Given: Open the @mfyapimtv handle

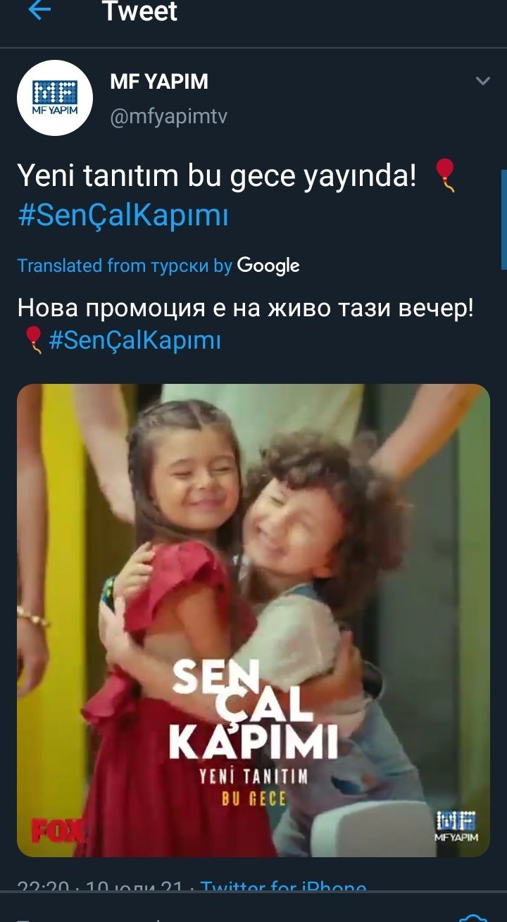Looking at the screenshot, I should pyautogui.click(x=168, y=116).
